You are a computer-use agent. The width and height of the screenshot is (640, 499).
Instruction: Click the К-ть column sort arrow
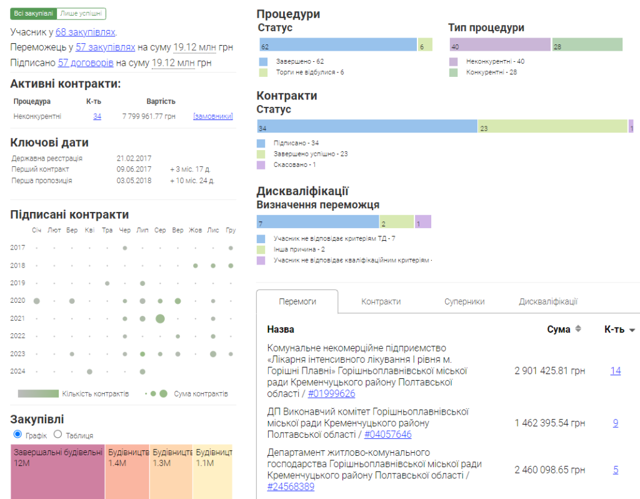coord(632,330)
